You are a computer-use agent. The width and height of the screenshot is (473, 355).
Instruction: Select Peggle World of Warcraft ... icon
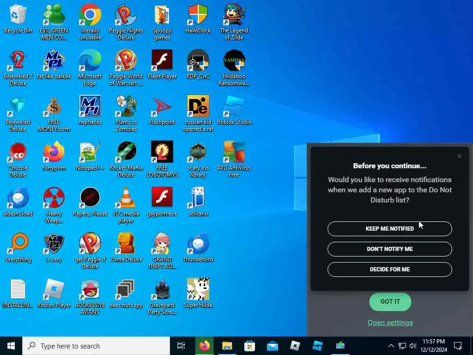[x=126, y=60]
